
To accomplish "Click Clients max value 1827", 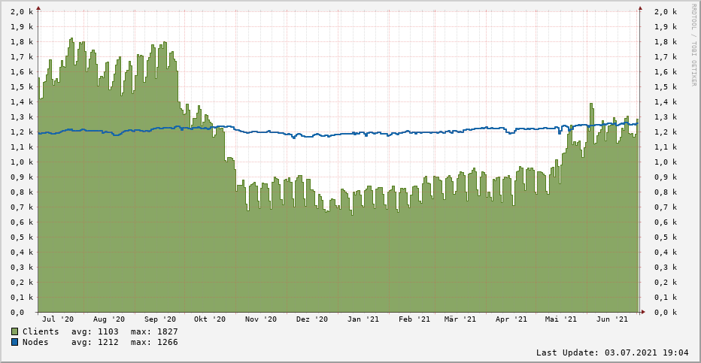I will tap(167, 331).
